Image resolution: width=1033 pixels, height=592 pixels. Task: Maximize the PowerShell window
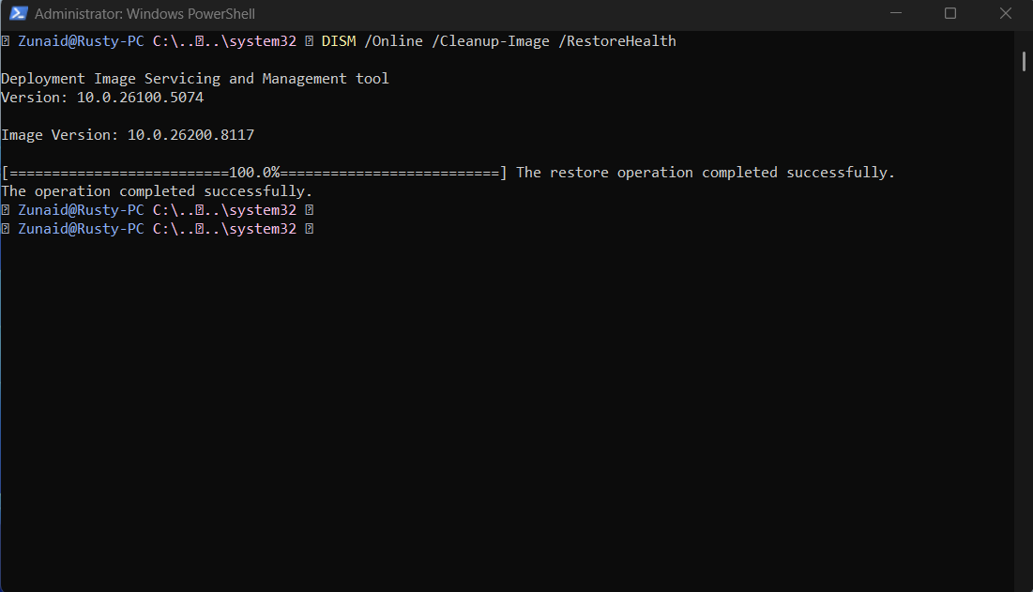click(950, 13)
